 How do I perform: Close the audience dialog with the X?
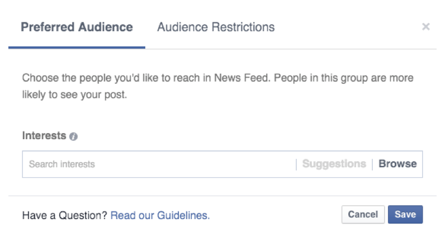pos(426,27)
